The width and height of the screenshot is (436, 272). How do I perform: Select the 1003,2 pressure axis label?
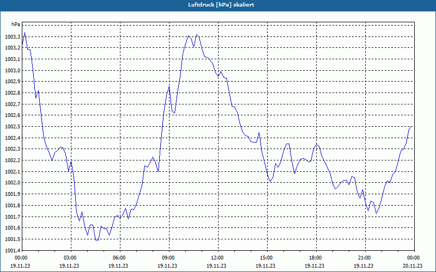13,48
